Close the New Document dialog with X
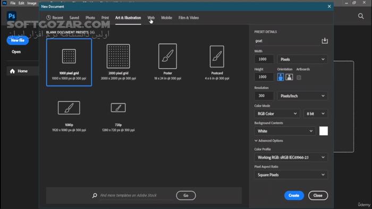Viewport: 372px width, 209px height. (x=329, y=6)
